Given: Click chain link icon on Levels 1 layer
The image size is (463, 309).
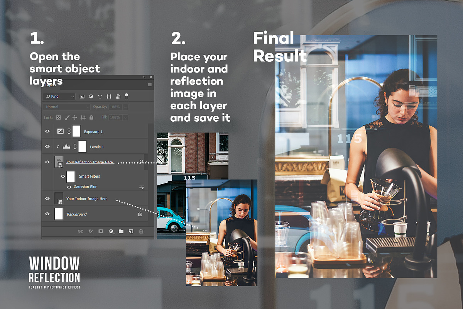Looking at the screenshot, I should pyautogui.click(x=75, y=147).
